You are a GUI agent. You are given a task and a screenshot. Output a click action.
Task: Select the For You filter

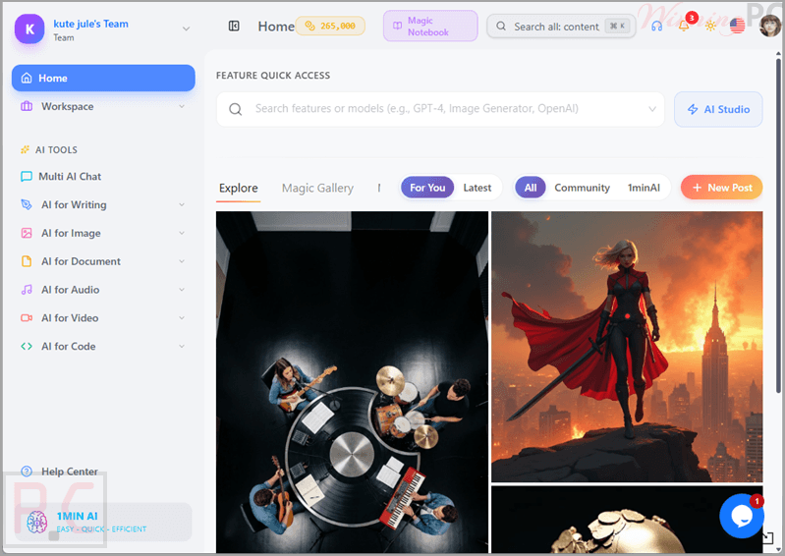tap(427, 188)
